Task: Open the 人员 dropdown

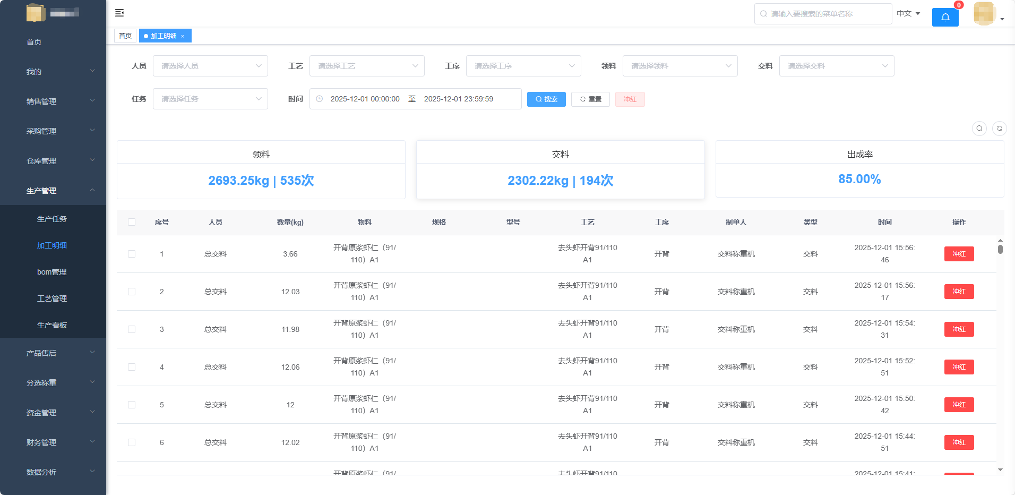Action: (x=210, y=66)
